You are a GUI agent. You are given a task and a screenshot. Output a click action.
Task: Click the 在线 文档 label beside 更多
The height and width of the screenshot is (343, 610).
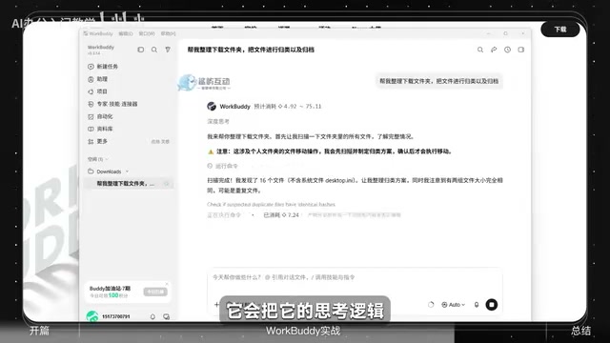160,142
